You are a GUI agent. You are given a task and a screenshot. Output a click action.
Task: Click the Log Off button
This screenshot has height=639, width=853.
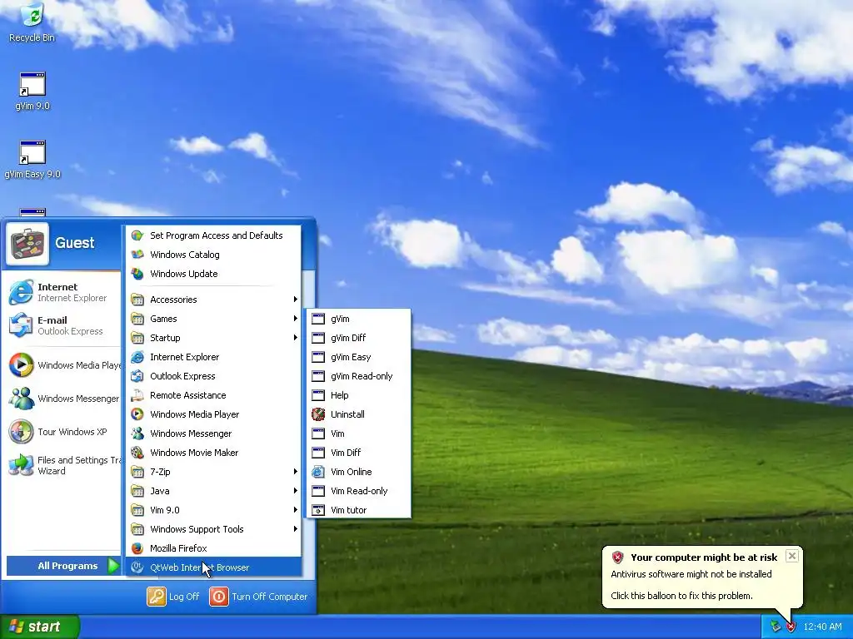click(173, 597)
